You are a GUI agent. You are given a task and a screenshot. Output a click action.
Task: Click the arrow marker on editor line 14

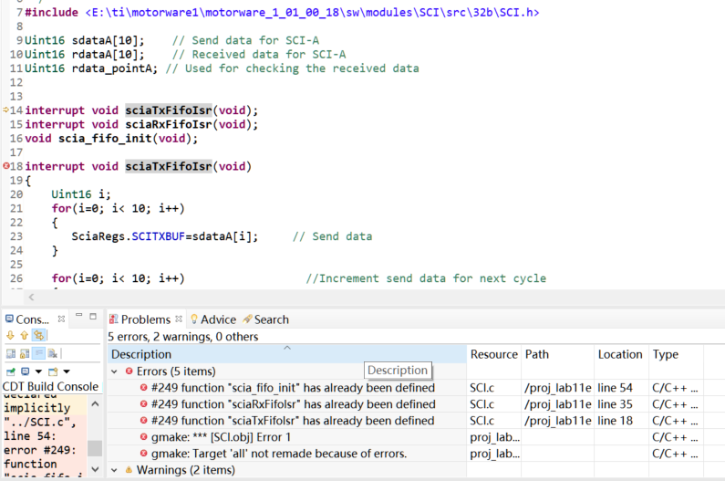(x=5, y=110)
